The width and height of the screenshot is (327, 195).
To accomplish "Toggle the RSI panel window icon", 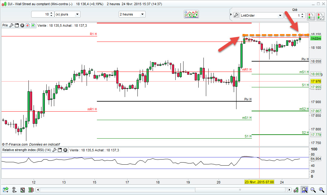I will (x=60, y=150).
